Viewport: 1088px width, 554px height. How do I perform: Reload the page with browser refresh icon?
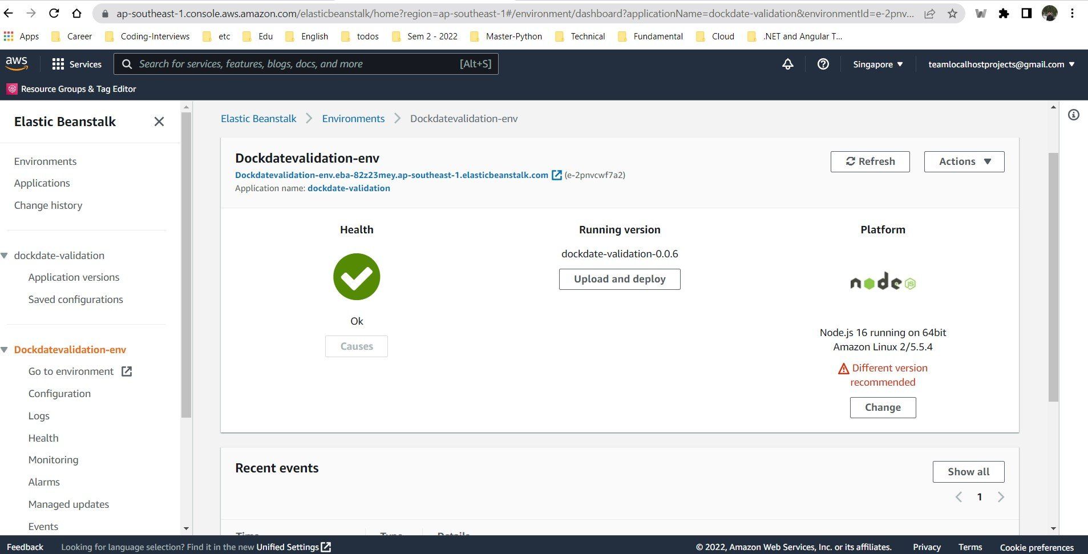pos(54,13)
